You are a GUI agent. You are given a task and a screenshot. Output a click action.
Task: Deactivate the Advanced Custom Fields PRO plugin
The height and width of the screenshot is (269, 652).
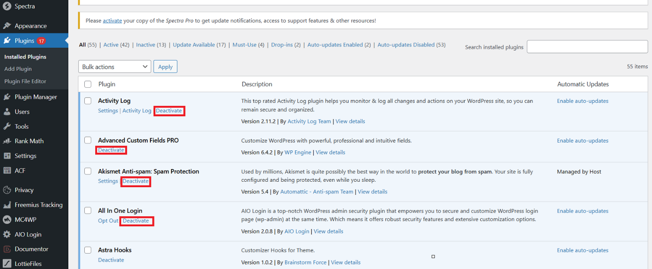tap(111, 149)
